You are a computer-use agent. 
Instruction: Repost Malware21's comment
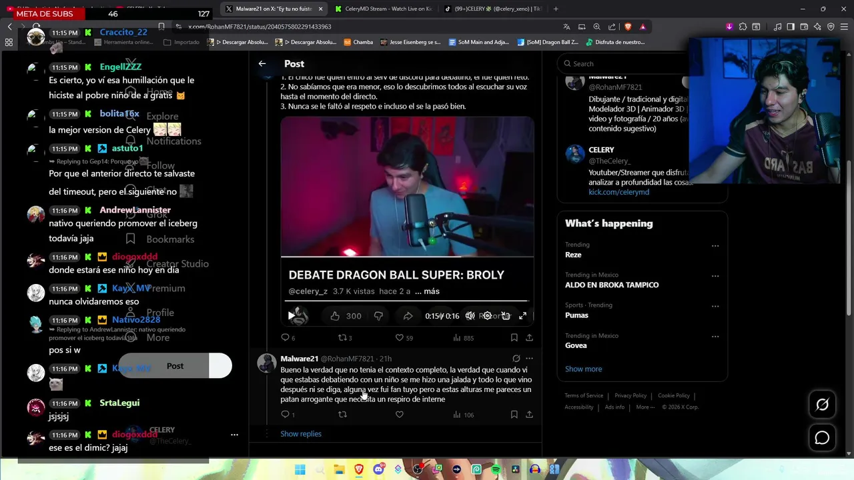342,415
